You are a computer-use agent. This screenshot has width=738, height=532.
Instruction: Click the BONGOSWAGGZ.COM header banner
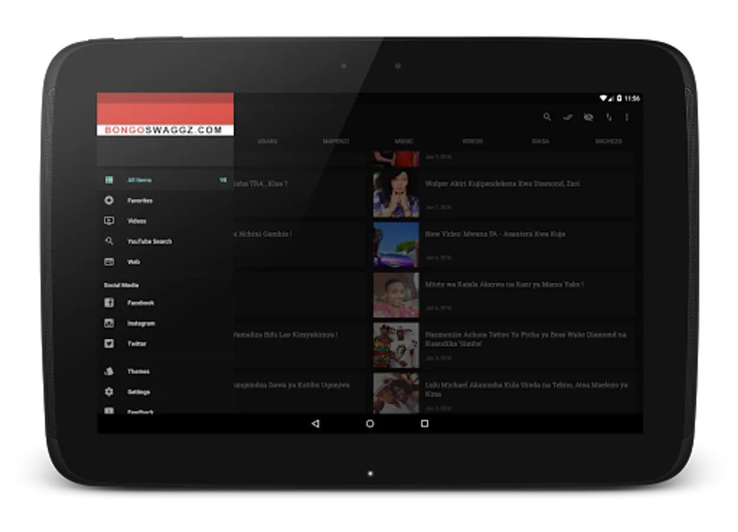pos(165,114)
